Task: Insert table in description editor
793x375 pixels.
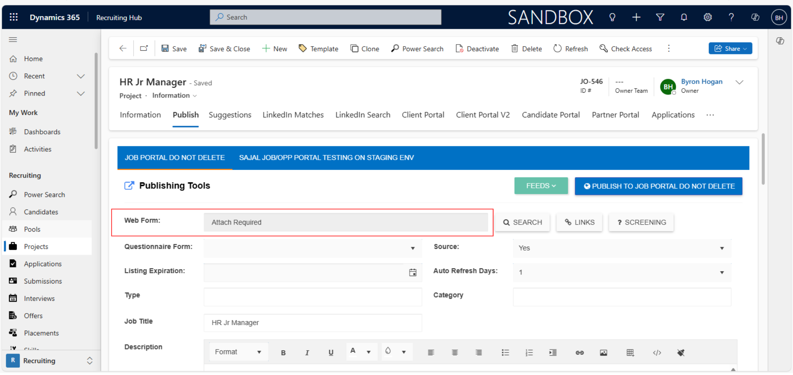Action: click(x=630, y=353)
